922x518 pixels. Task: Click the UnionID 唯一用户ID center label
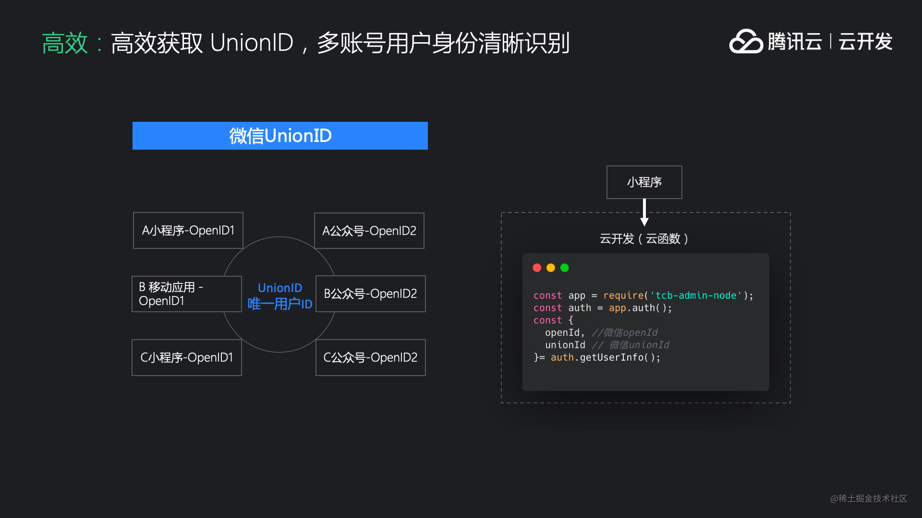[x=280, y=296]
